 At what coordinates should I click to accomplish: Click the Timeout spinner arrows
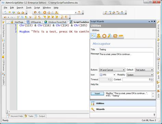111,79
